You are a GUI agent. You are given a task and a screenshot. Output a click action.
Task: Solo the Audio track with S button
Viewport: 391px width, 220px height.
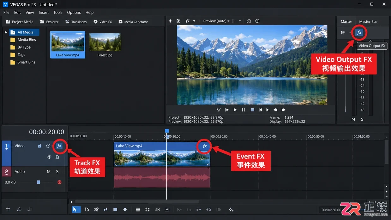57,171
